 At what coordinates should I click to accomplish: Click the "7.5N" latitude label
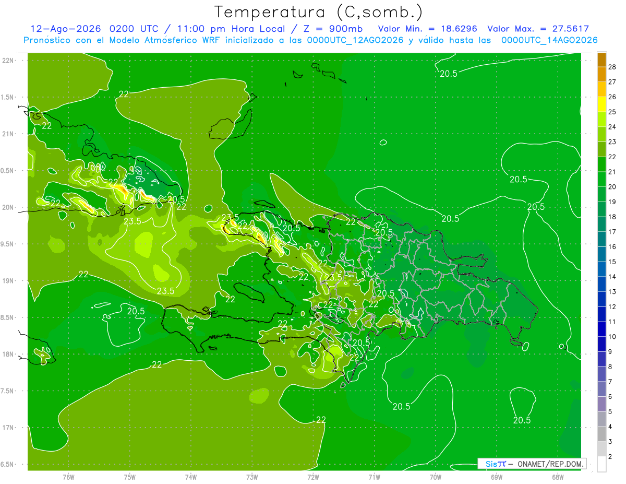(x=8, y=391)
